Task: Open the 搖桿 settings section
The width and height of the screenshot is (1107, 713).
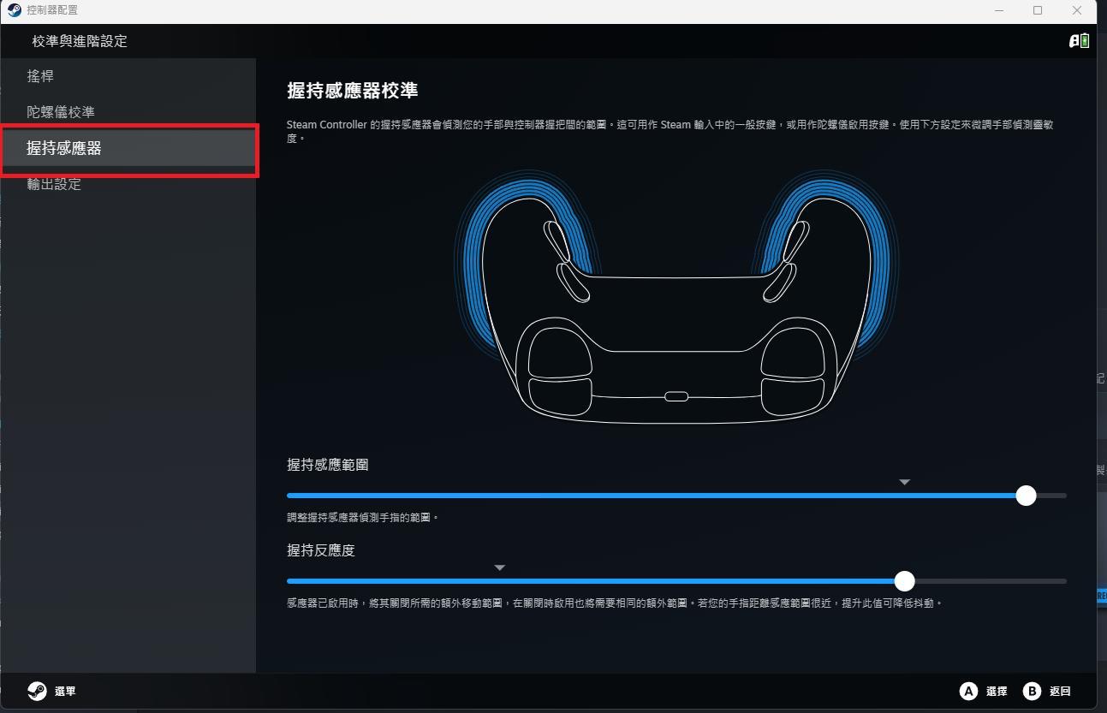Action: [127, 76]
